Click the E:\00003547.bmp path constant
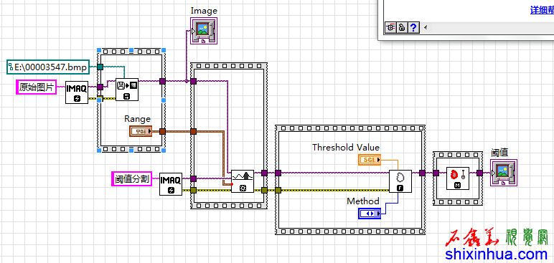The width and height of the screenshot is (554, 263). (48, 67)
